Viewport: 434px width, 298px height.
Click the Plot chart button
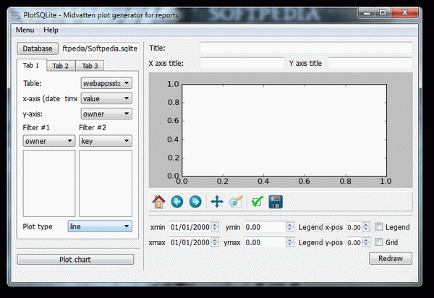pyautogui.click(x=75, y=260)
